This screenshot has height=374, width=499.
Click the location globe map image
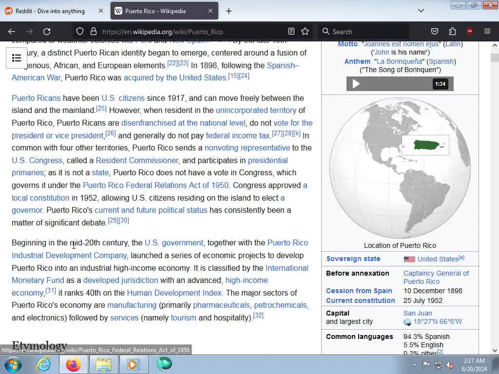point(400,168)
